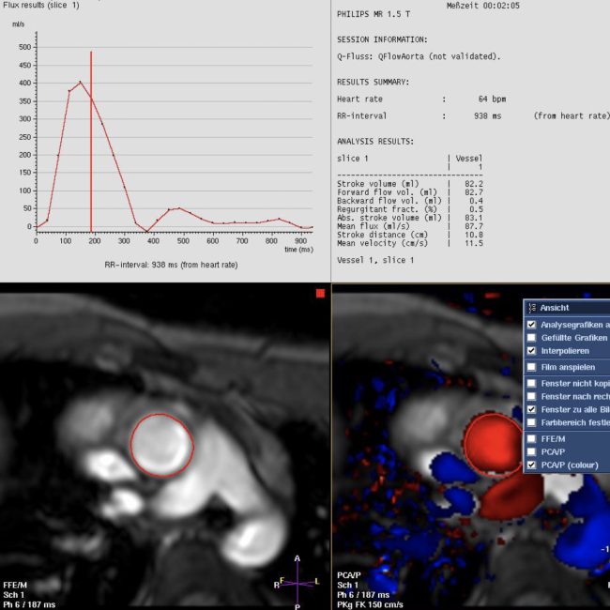Choose PCA/P (colour) in the view menu

[x=532, y=465]
